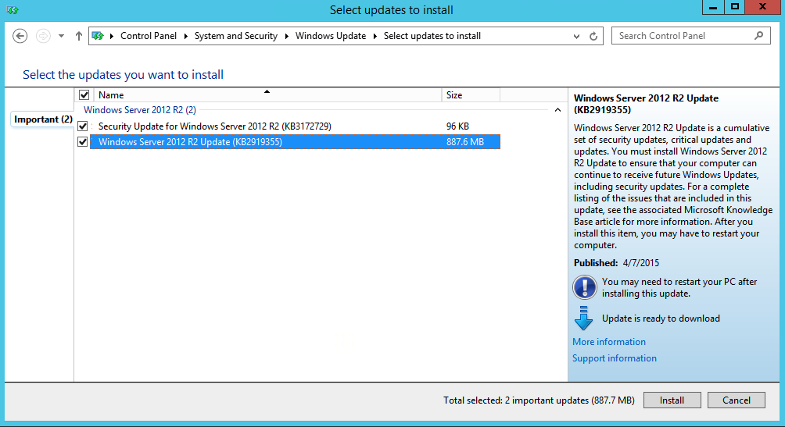Expand breadcrumb arrow after Windows Update
The width and height of the screenshot is (785, 427).
pyautogui.click(x=375, y=36)
